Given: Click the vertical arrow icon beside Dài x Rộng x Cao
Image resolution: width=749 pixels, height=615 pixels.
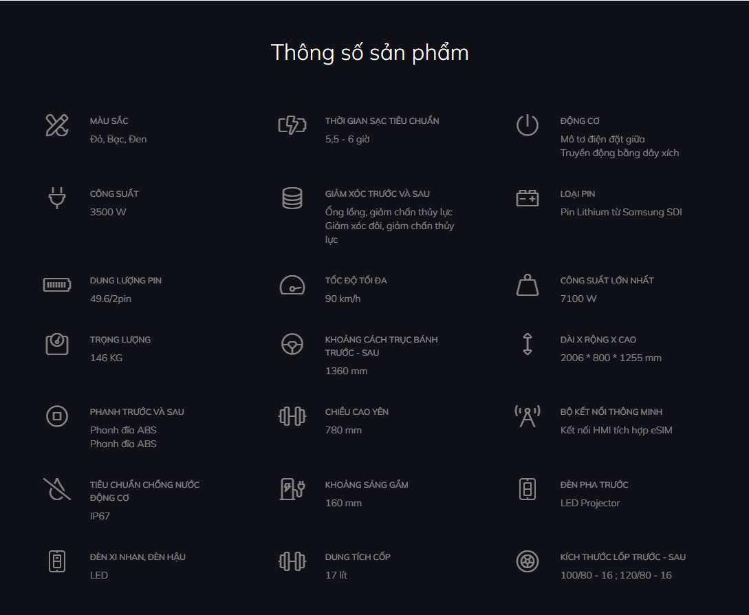Looking at the screenshot, I should (528, 344).
